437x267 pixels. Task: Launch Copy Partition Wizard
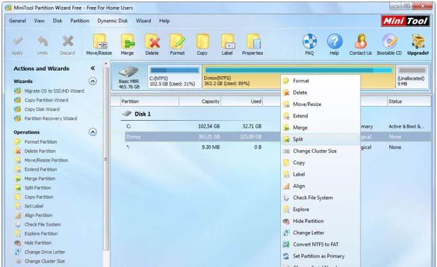(46, 100)
